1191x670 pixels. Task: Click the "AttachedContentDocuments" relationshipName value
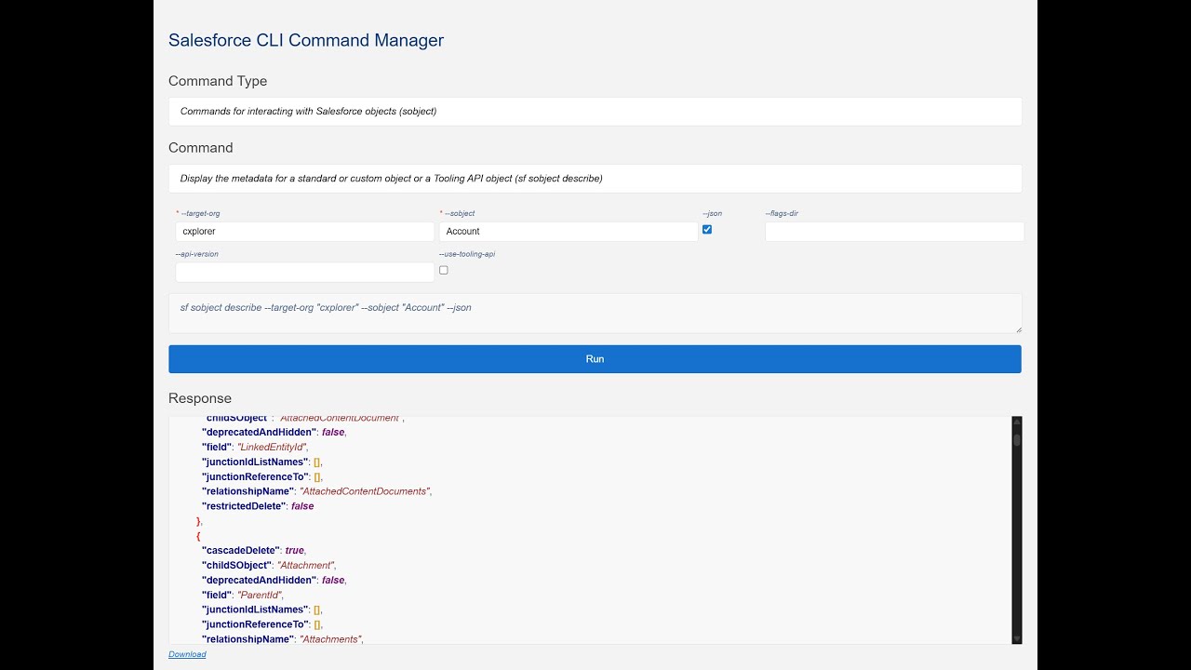click(x=365, y=491)
